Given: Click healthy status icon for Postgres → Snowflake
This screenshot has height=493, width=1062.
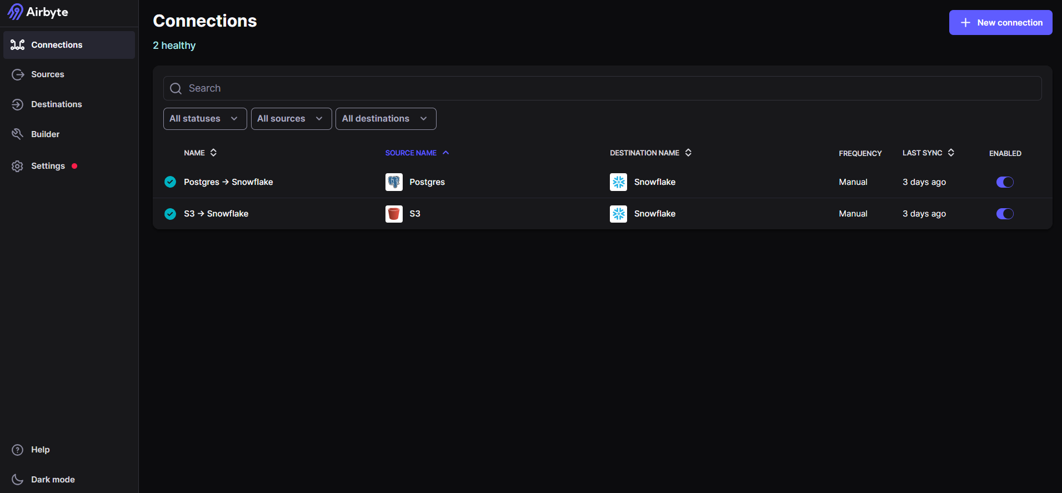Looking at the screenshot, I should coord(171,182).
